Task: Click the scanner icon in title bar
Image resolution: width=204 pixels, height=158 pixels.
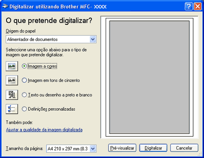Action: click(x=5, y=7)
